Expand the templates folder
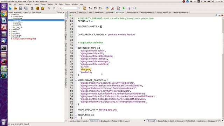Viewport: 224px width, 126px height. (9, 33)
